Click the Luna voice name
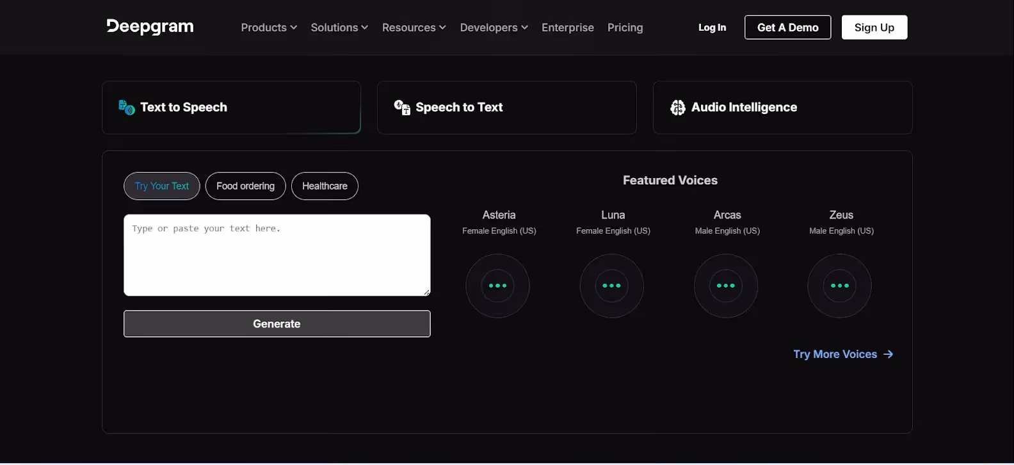 point(613,215)
